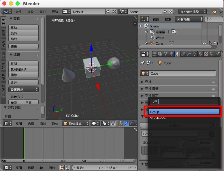Open the timeline 标记 menu
Viewport: 224px width, 171px height.
pos(31,168)
